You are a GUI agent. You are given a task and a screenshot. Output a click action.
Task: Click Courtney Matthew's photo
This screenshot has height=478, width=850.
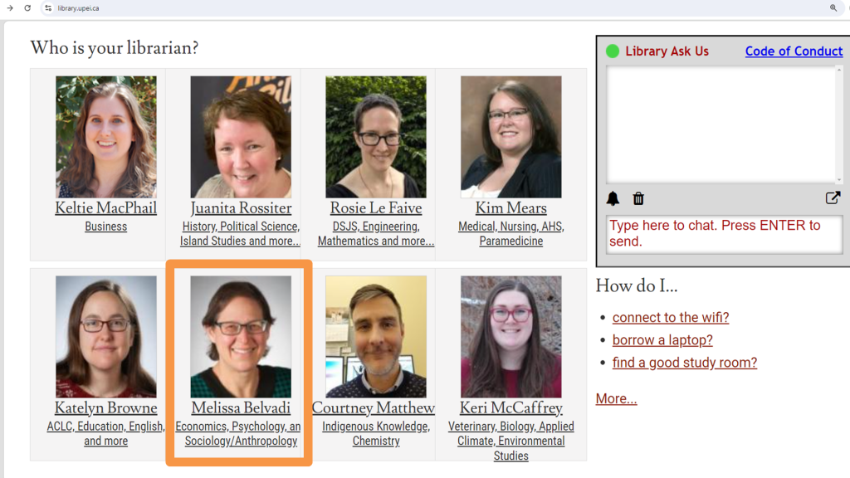[x=376, y=337]
